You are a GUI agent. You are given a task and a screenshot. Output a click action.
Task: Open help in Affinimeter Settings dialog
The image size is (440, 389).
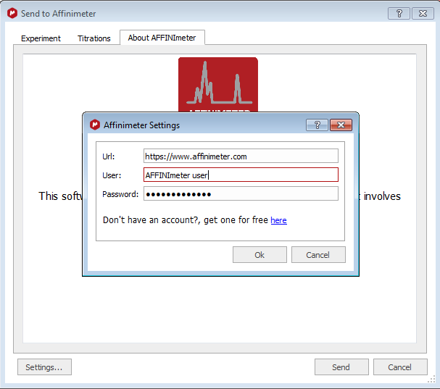pos(317,125)
